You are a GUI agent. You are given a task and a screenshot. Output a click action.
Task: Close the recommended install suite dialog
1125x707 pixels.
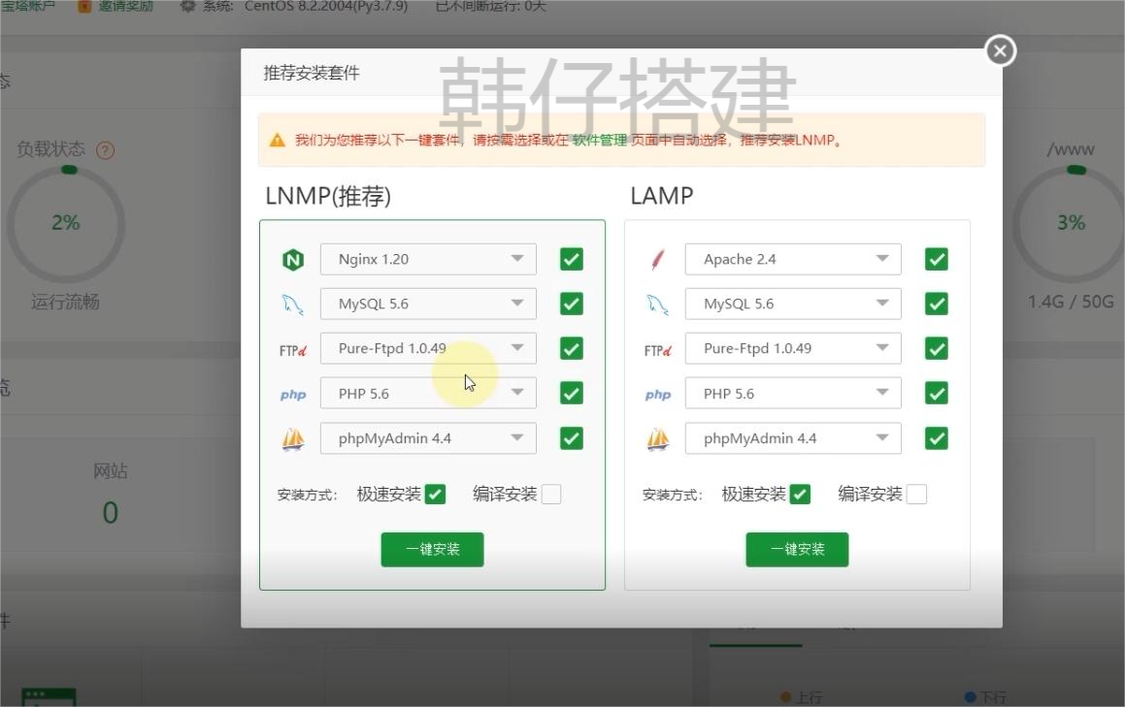click(1000, 50)
